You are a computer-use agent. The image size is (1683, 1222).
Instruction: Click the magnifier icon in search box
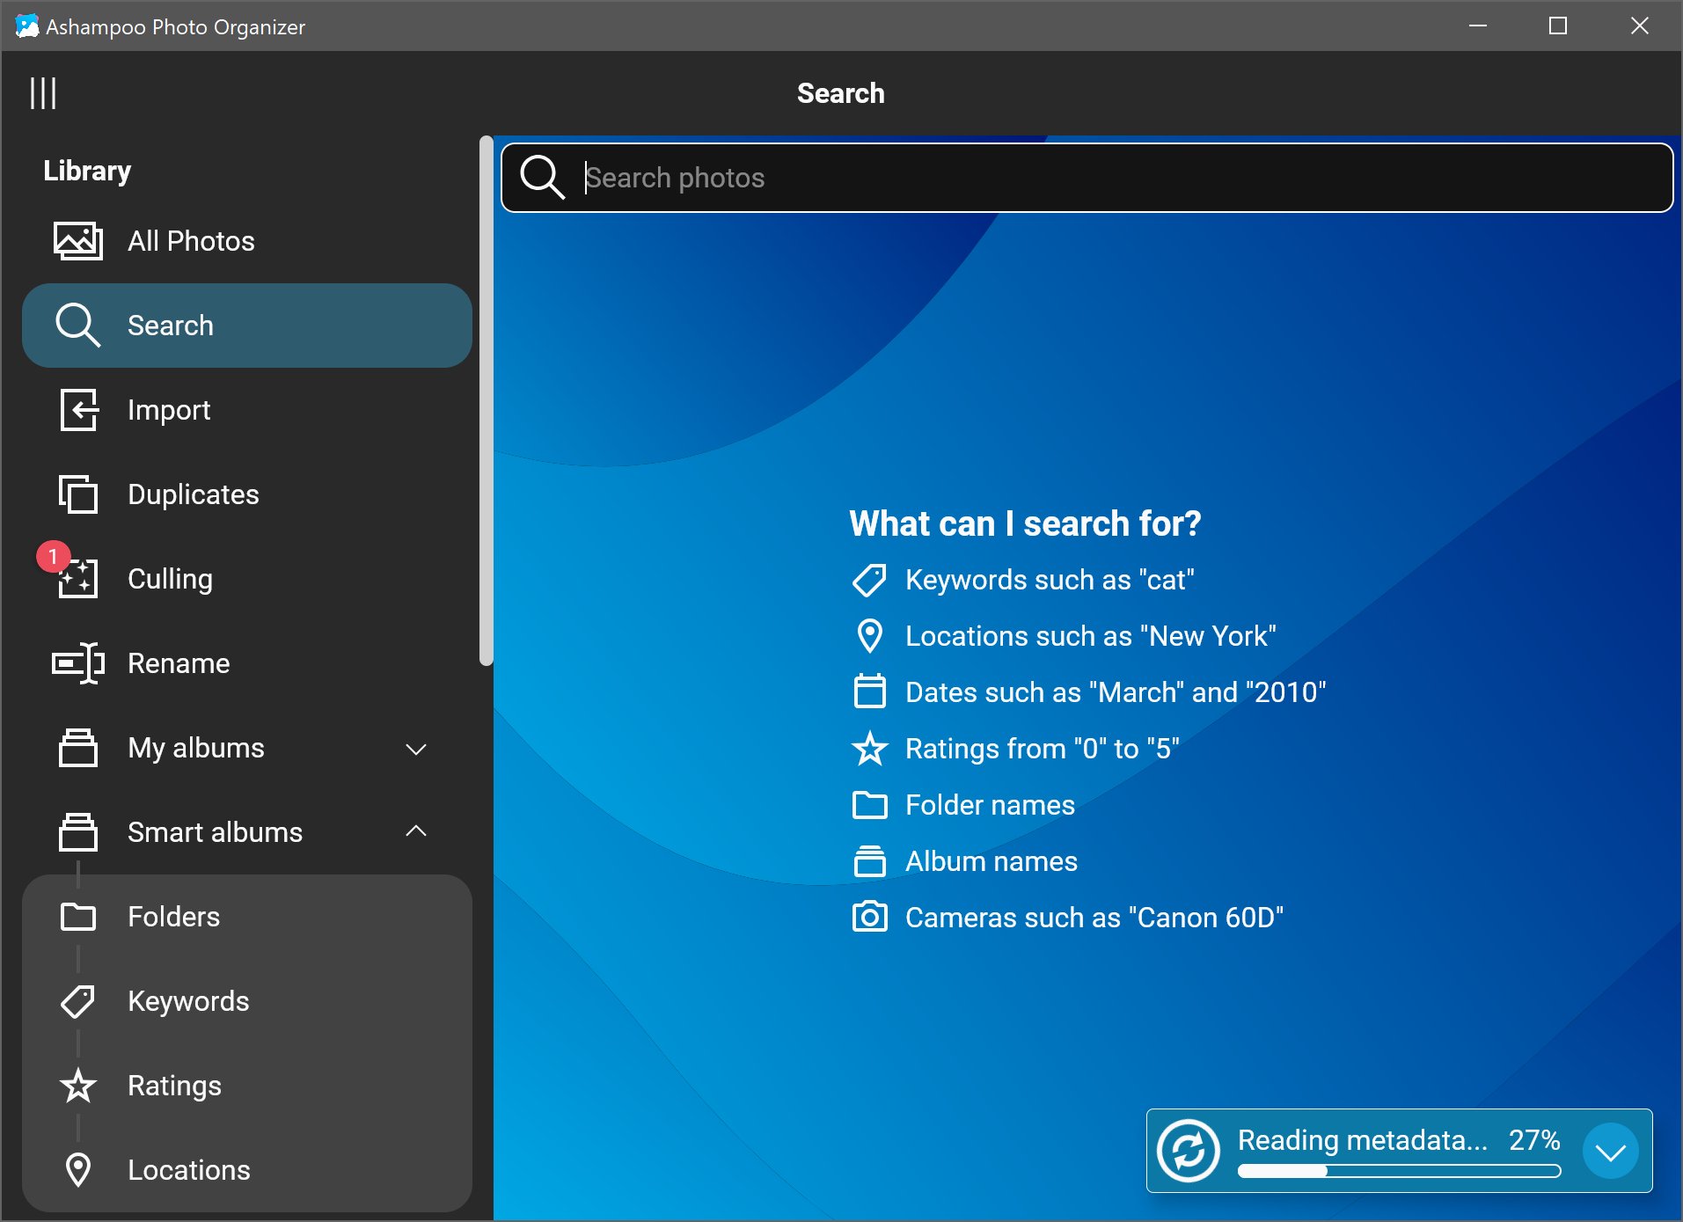tap(542, 178)
